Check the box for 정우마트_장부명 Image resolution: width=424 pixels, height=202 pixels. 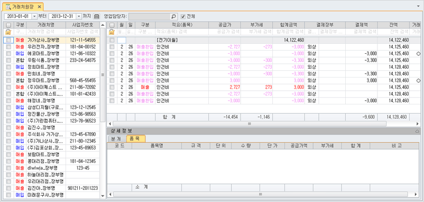point(8,80)
